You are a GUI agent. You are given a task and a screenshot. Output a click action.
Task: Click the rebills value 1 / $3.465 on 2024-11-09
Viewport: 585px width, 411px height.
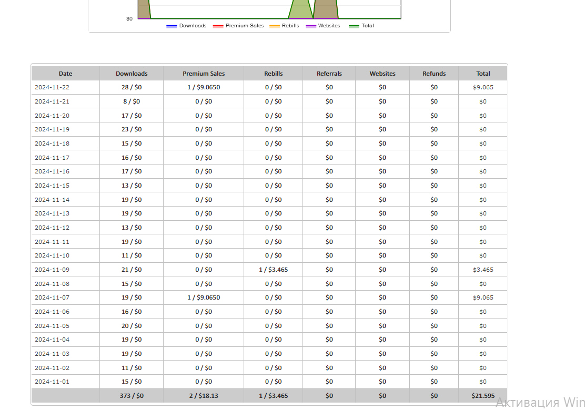[x=274, y=270]
